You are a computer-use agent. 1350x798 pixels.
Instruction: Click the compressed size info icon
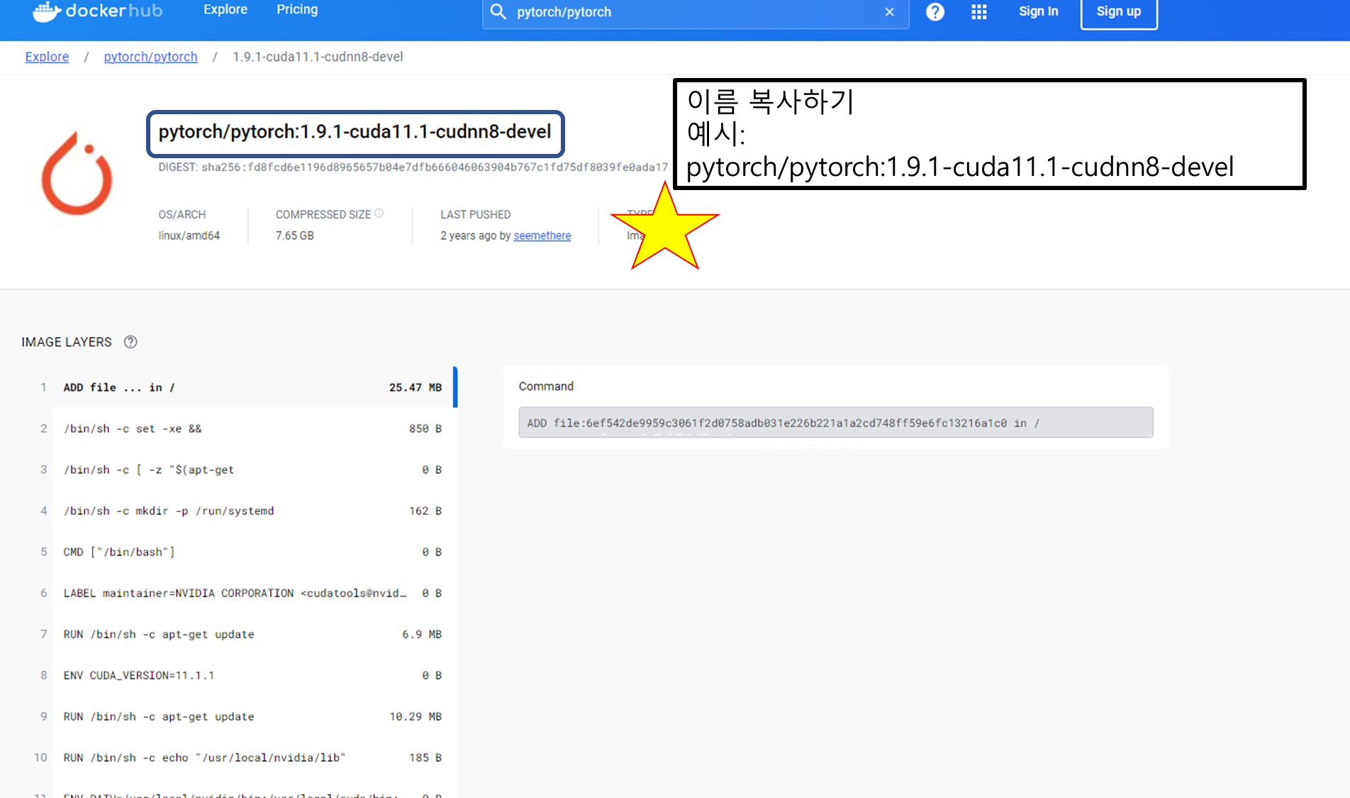(379, 213)
